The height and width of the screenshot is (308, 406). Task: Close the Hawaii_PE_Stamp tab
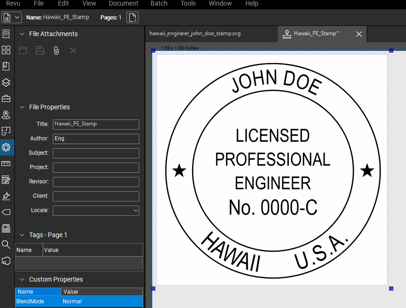pos(359,34)
